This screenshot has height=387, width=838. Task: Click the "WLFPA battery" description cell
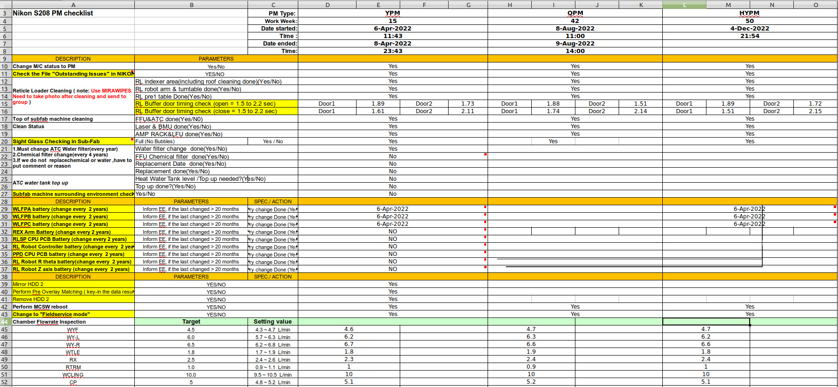(73, 209)
